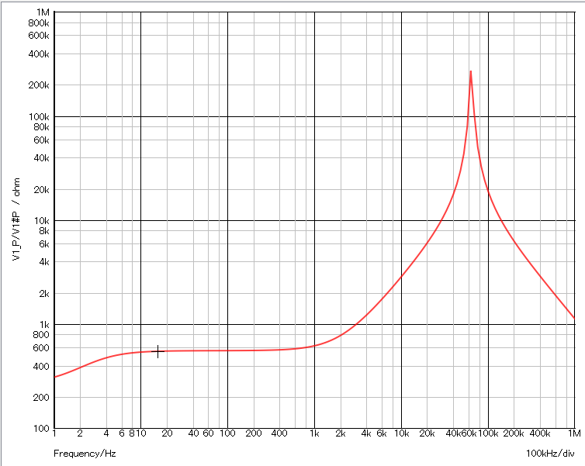The image size is (585, 466).
Task: Click the '600k' y-axis label
Action: (x=39, y=36)
